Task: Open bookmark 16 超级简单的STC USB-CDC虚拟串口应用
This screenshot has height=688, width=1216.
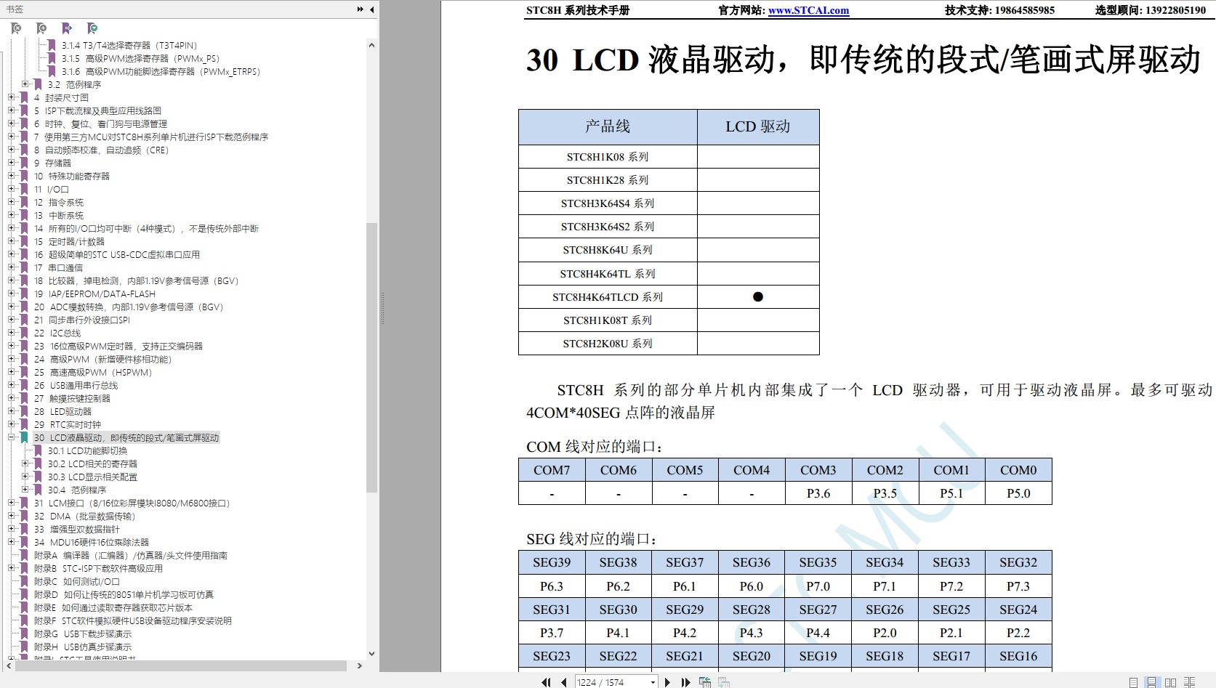Action: click(x=116, y=254)
